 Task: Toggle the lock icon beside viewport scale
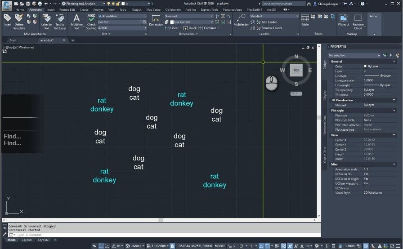(x=172, y=246)
